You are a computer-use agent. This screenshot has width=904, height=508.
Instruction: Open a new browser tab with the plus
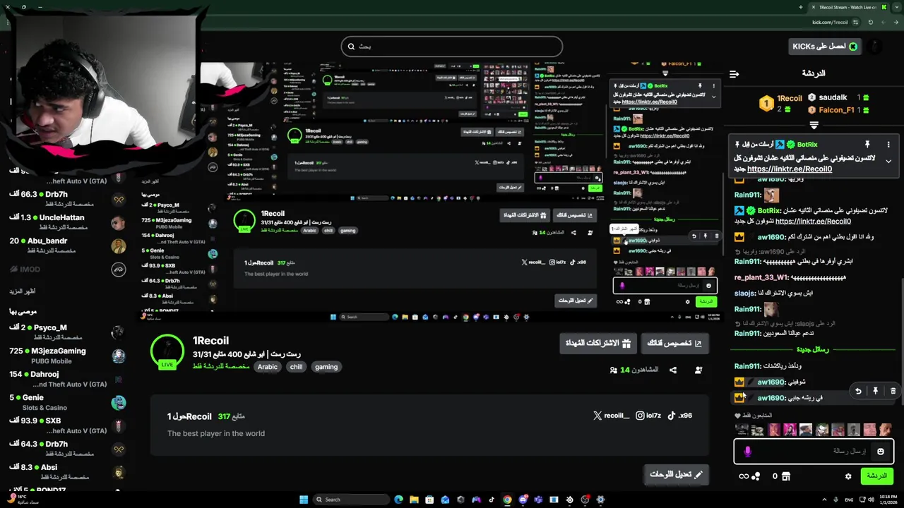800,7
